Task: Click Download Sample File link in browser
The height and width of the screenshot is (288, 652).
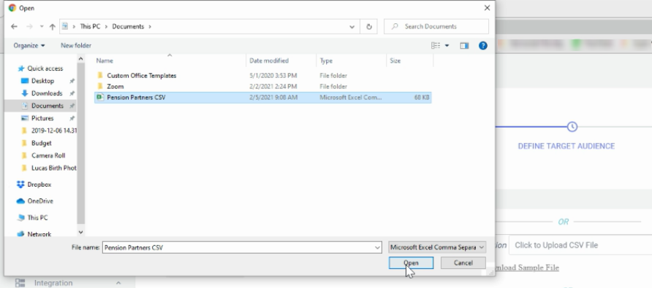Action: click(527, 268)
